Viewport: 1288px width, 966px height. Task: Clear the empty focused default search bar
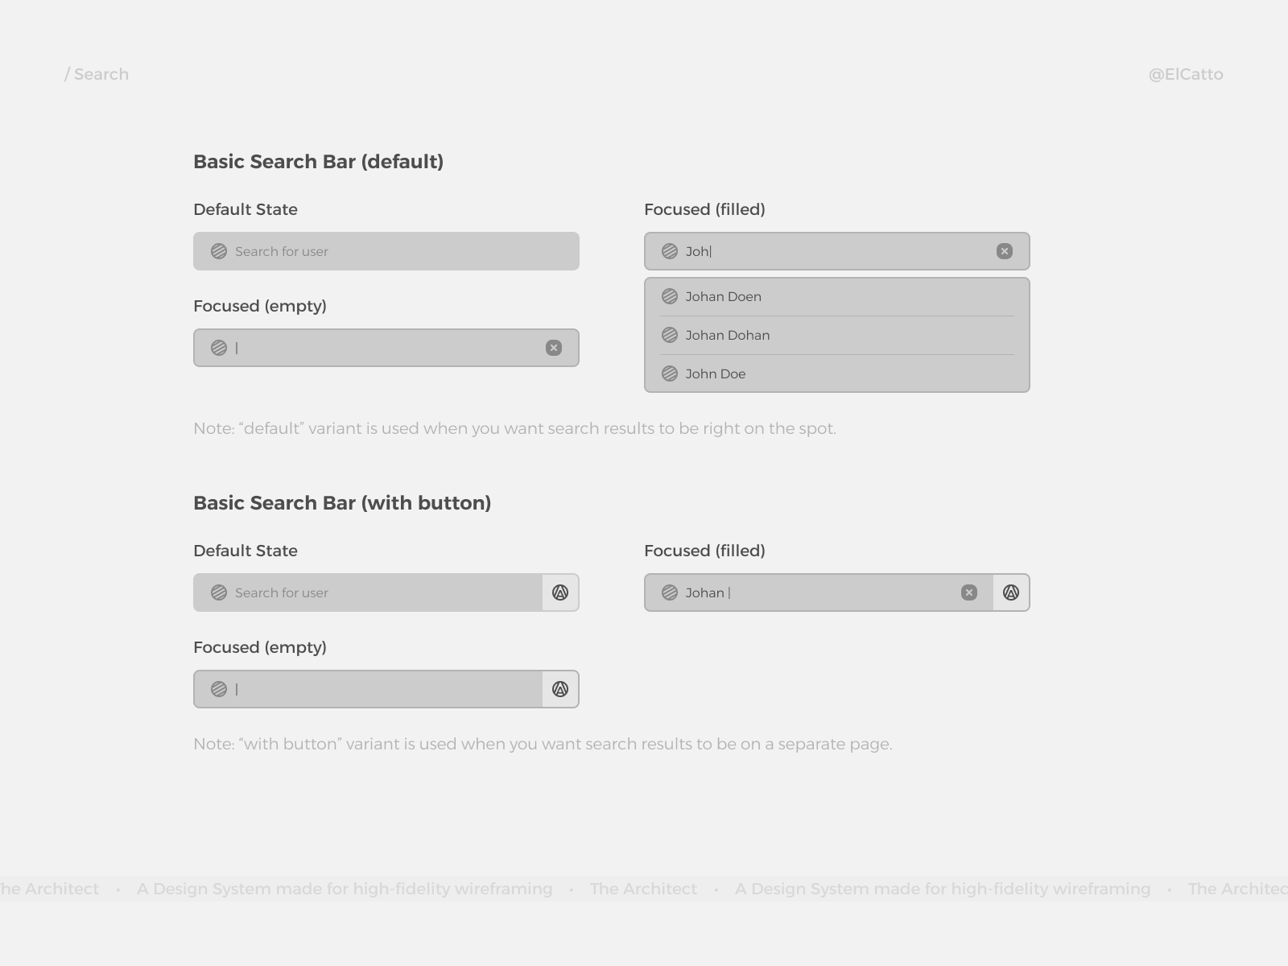point(554,348)
